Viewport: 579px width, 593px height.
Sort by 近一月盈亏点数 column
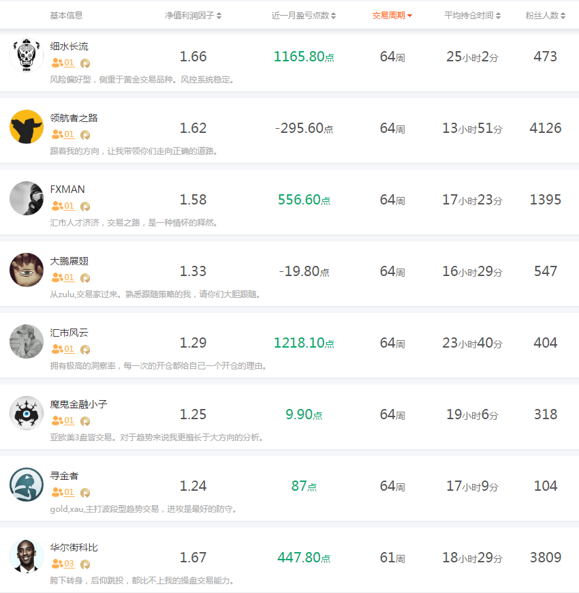[x=304, y=16]
